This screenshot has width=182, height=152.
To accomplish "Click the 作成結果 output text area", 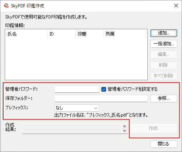I will (72, 128).
